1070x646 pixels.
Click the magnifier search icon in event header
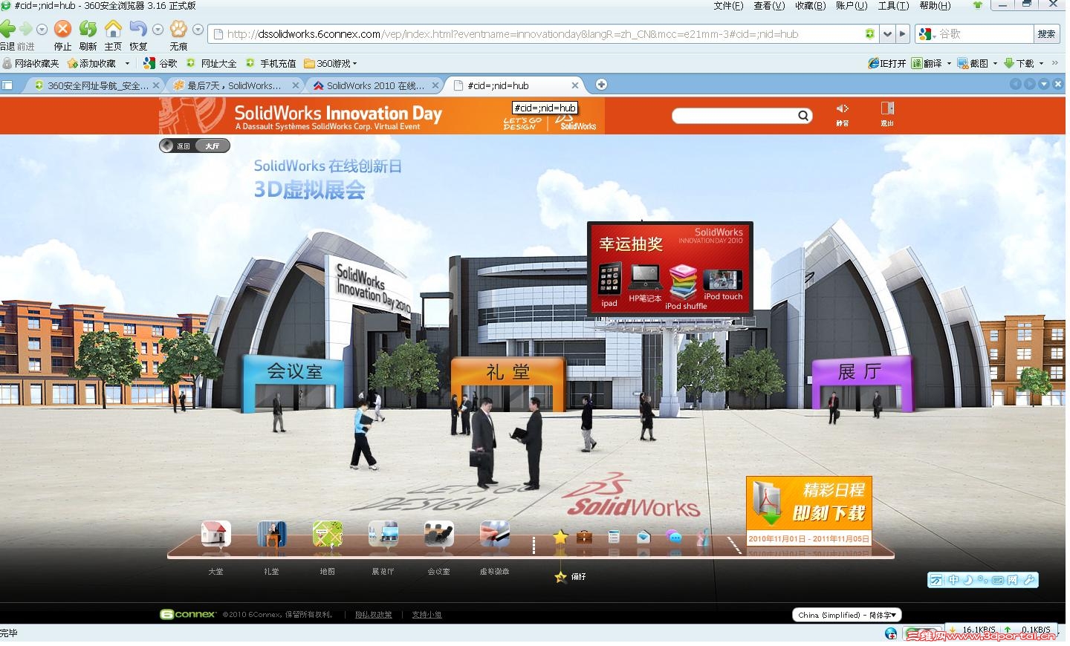pos(803,115)
